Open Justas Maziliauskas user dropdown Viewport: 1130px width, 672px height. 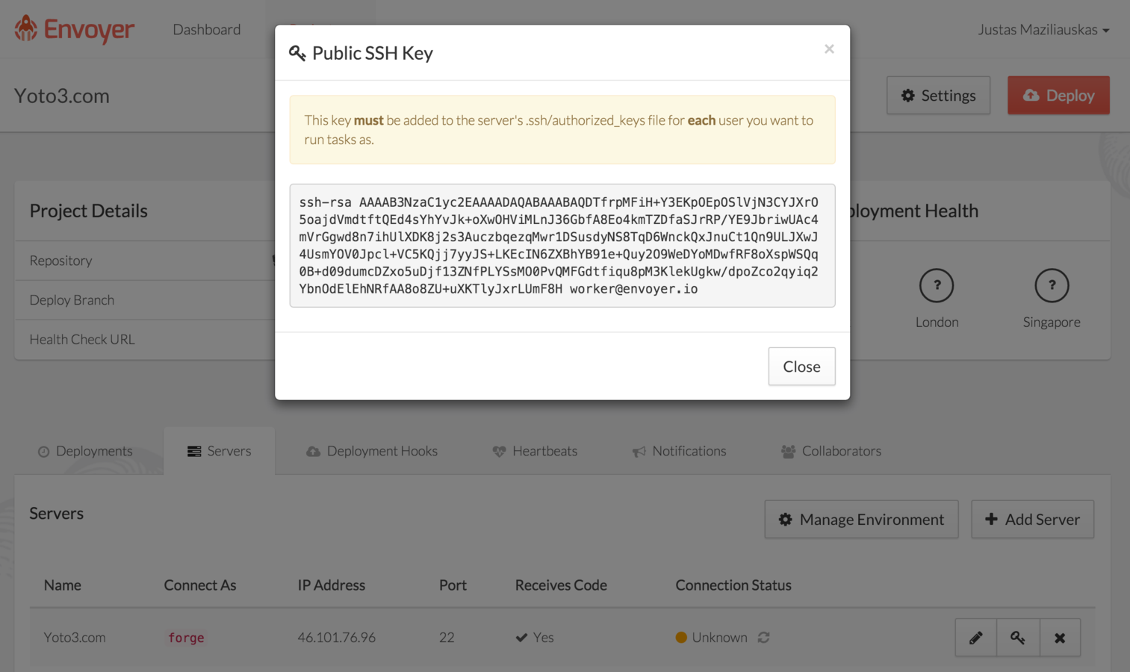click(1043, 29)
